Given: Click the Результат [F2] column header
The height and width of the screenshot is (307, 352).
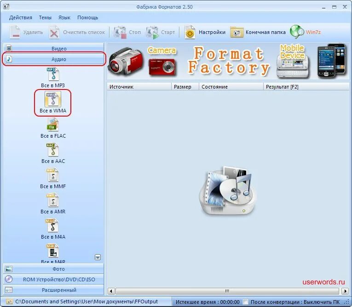Looking at the screenshot, I should [306, 87].
